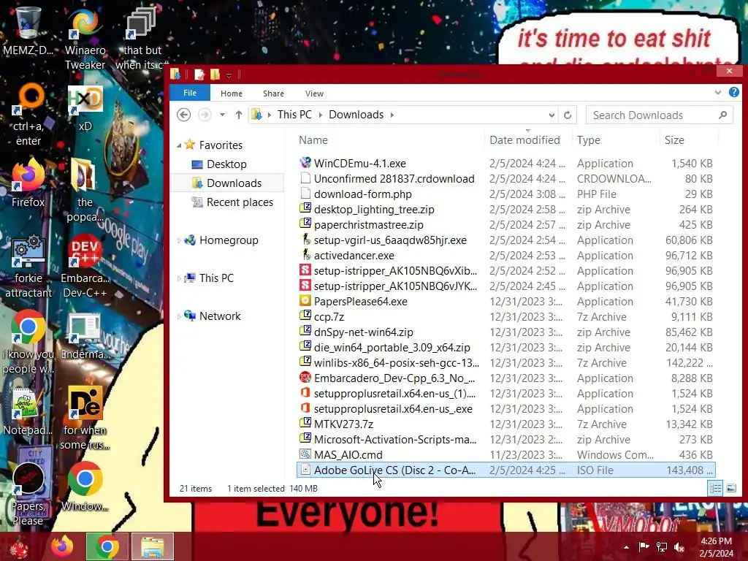Expand the Network tree node
The height and width of the screenshot is (561, 748).
click(179, 316)
